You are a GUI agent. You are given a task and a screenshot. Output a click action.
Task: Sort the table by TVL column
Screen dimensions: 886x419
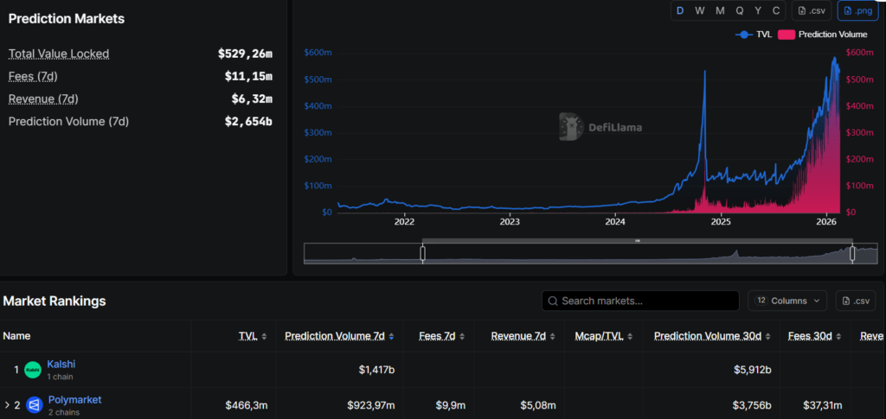[x=252, y=336]
